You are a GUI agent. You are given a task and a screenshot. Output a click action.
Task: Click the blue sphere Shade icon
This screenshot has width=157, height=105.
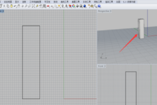[x=85, y=6]
